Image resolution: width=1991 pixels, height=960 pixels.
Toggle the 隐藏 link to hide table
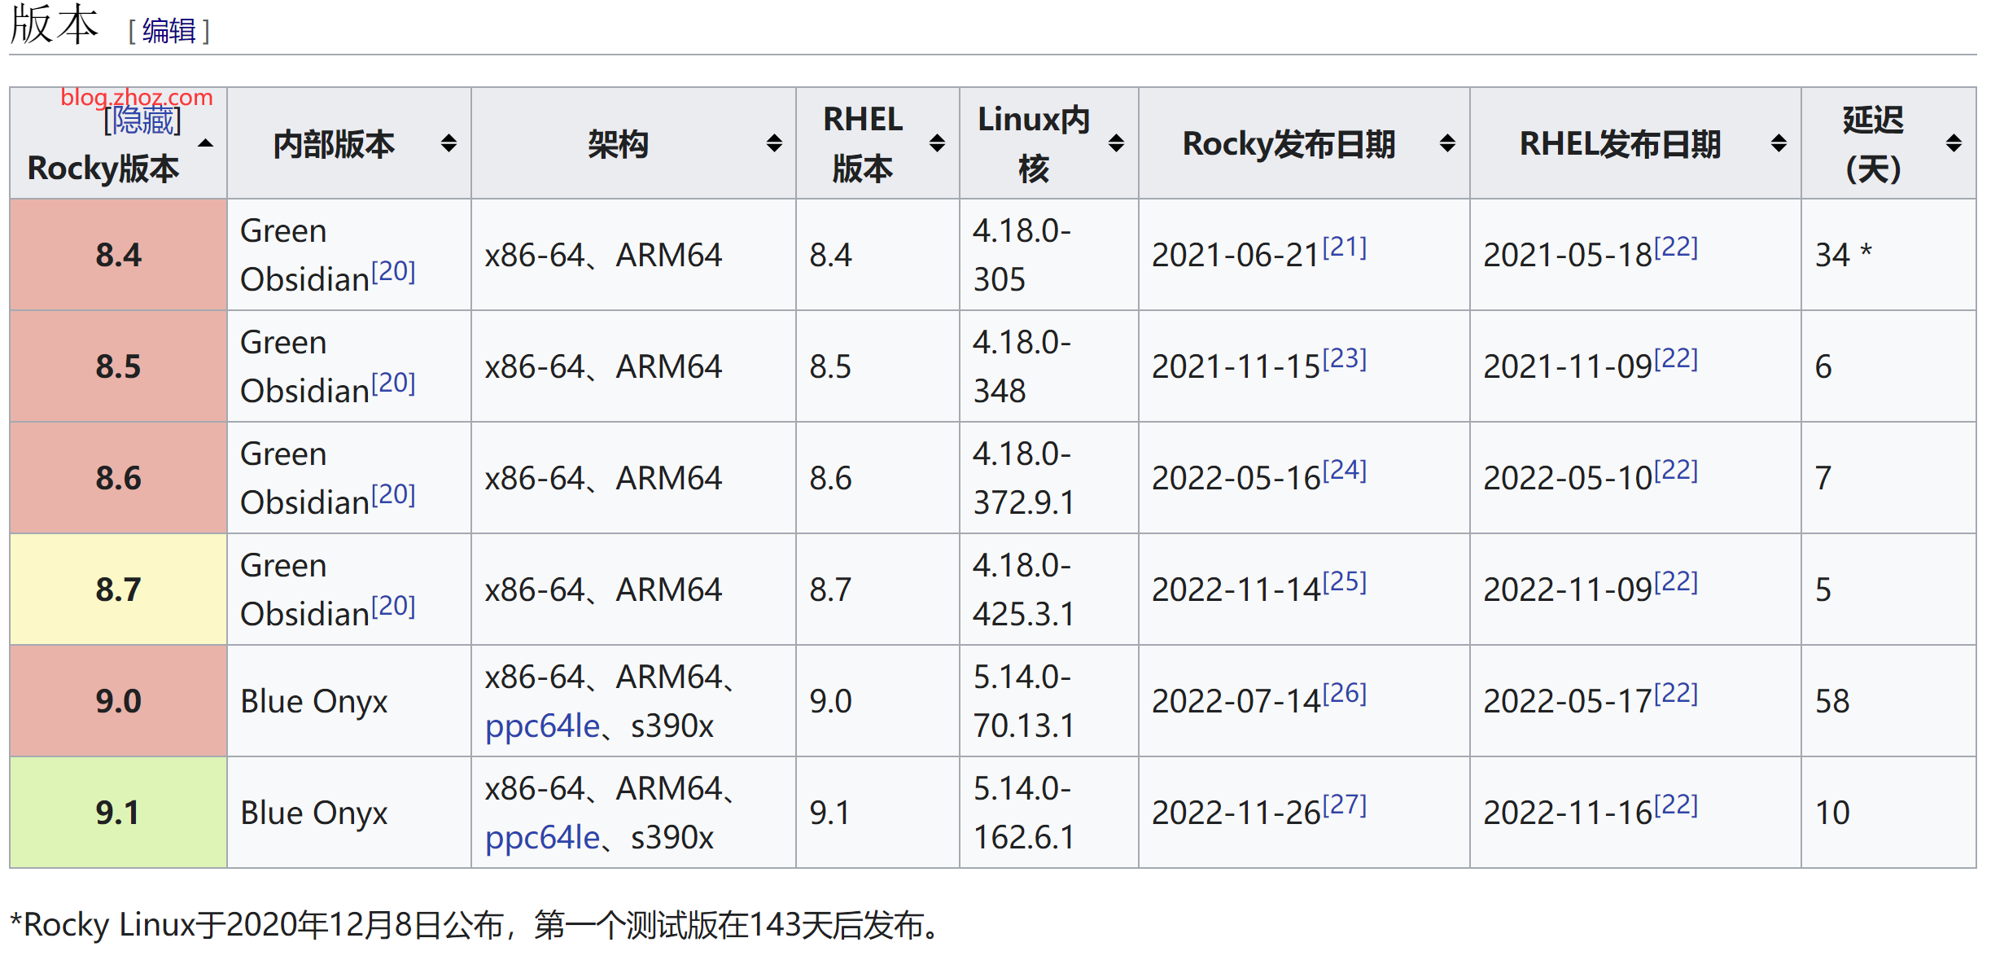point(143,121)
